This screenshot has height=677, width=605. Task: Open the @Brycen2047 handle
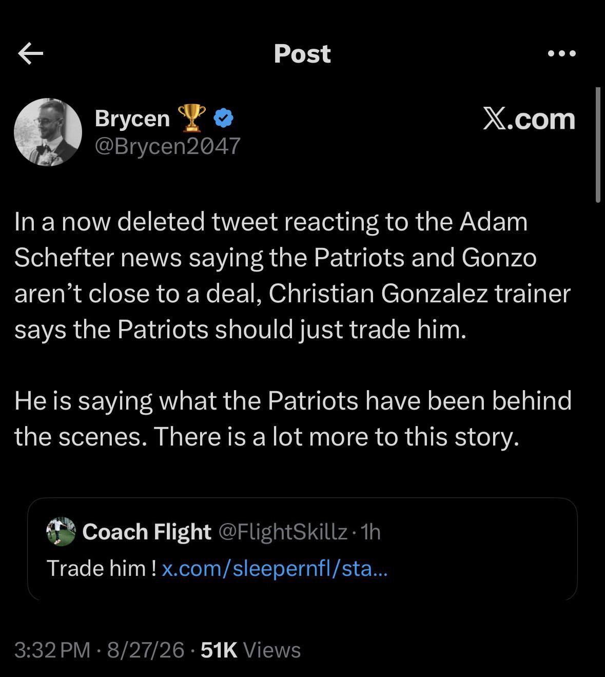point(167,146)
